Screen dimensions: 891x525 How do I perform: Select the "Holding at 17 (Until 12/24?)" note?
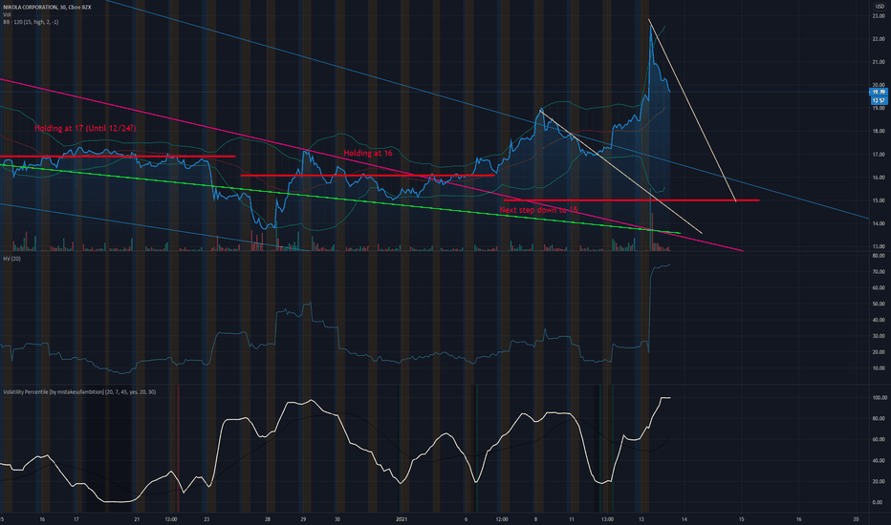(x=85, y=128)
